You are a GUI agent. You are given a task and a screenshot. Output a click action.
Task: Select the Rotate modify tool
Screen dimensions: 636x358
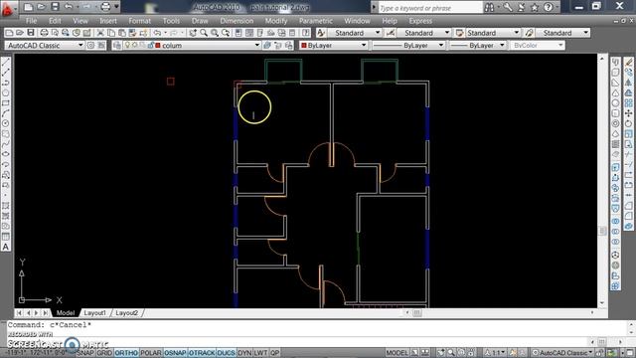[x=629, y=123]
